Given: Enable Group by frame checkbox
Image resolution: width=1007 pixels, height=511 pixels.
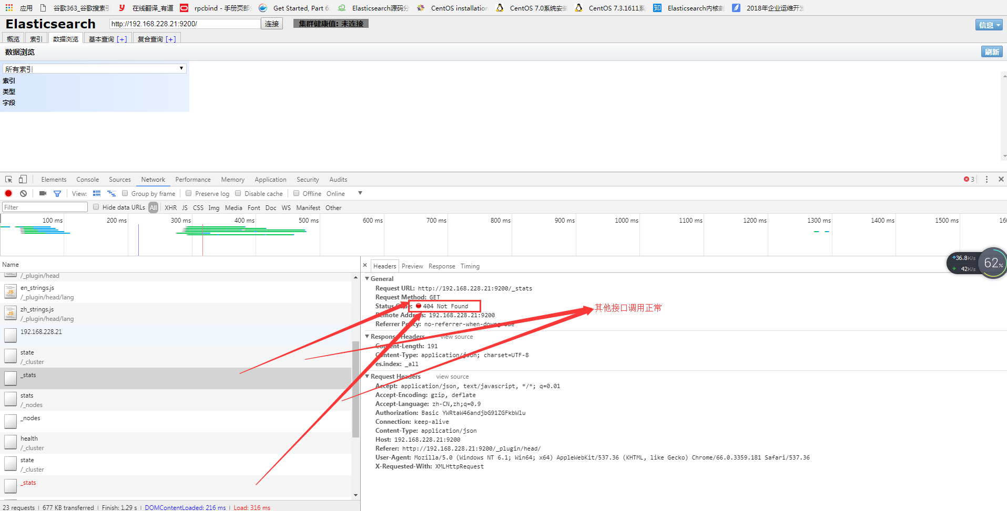Looking at the screenshot, I should (x=125, y=193).
